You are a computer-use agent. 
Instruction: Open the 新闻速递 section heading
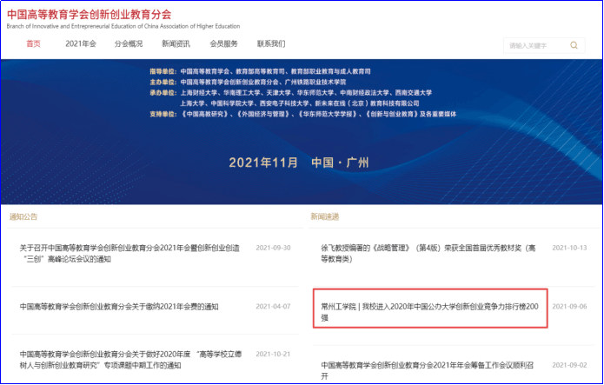point(325,216)
